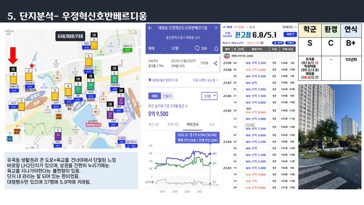Image resolution: width=364 pixels, height=205 pixels.
Task: Select the 매매 4억 7,500 trade row
Action: coord(259,128)
